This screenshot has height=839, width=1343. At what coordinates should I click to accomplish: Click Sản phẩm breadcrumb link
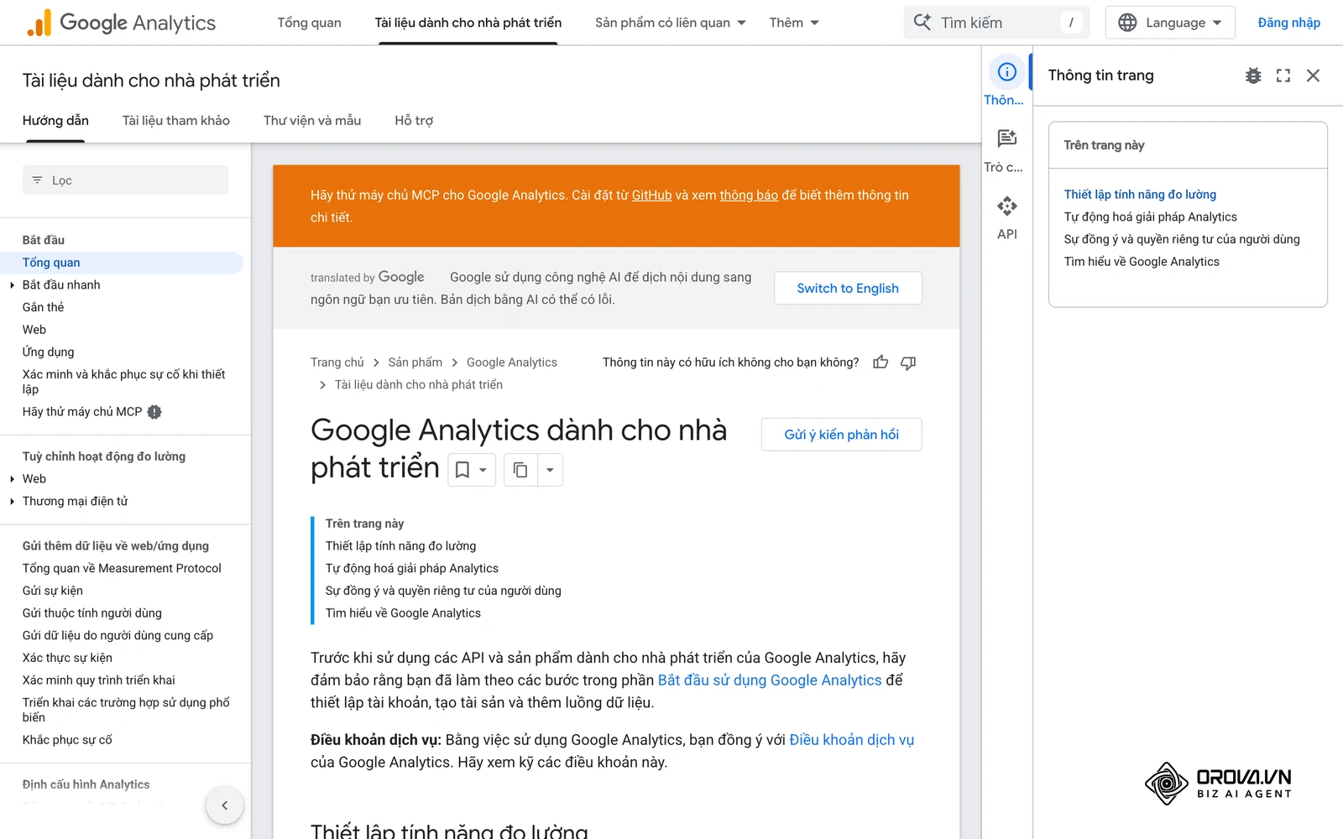point(415,362)
